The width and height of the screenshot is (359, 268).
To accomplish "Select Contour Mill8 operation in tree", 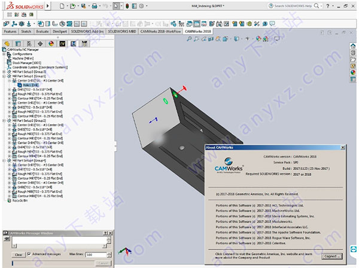I will (40, 196).
